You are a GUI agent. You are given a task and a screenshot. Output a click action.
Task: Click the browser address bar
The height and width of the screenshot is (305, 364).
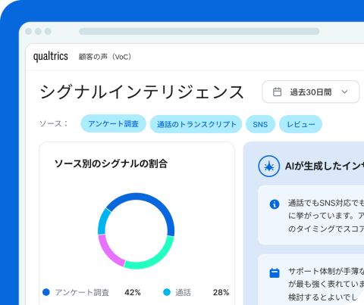[199, 31]
